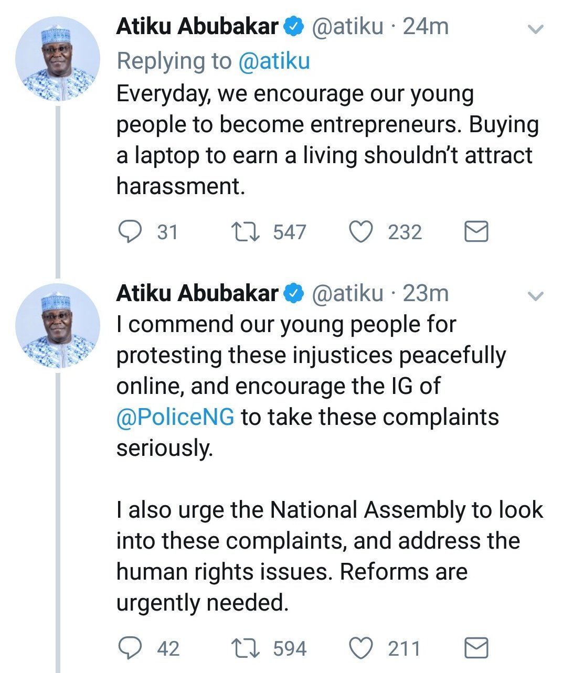This screenshot has height=673, width=563.
Task: Click the profile picture on second tweet
Action: click(x=58, y=325)
